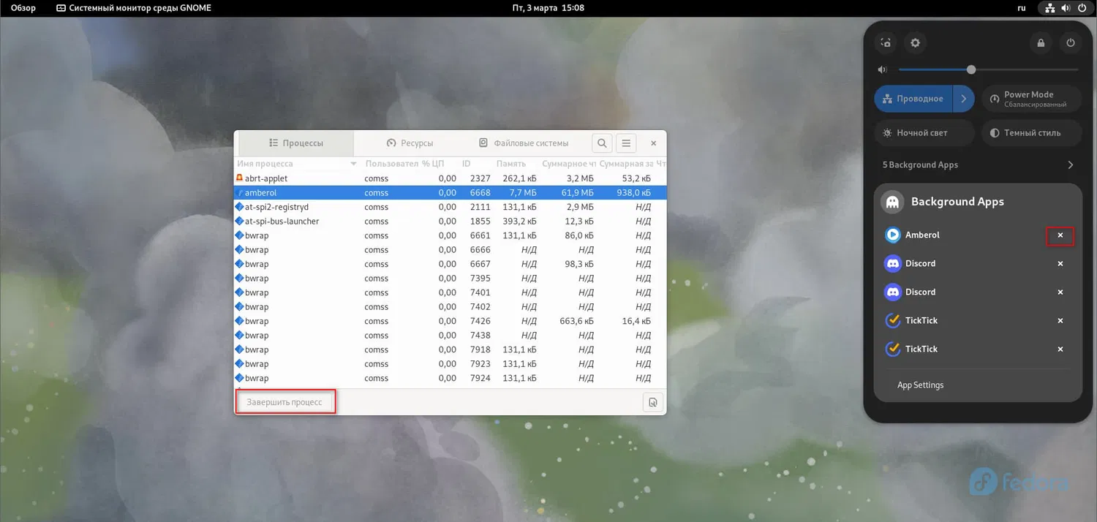The width and height of the screenshot is (1097, 522).
Task: Open the screenshot tool in quick settings
Action: [x=886, y=43]
